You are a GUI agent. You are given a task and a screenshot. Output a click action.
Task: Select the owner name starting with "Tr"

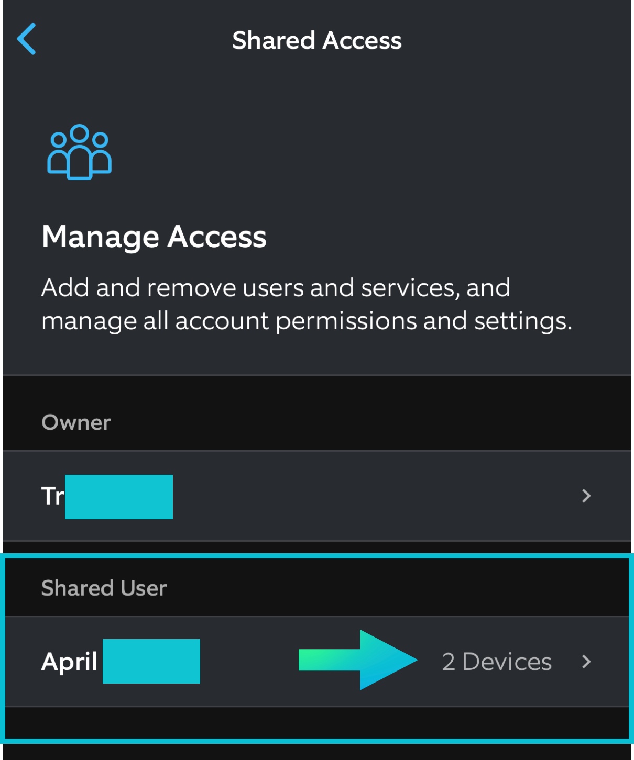tap(53, 496)
